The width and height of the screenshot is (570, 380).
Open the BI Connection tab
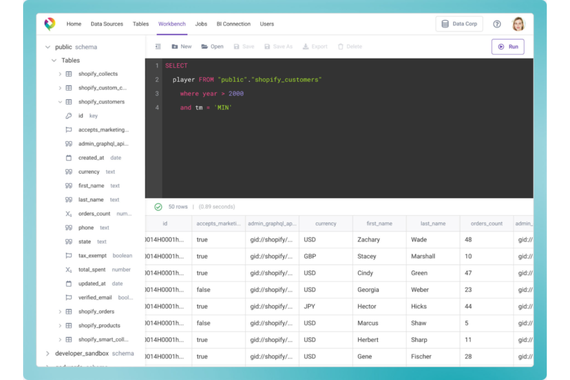pyautogui.click(x=233, y=24)
